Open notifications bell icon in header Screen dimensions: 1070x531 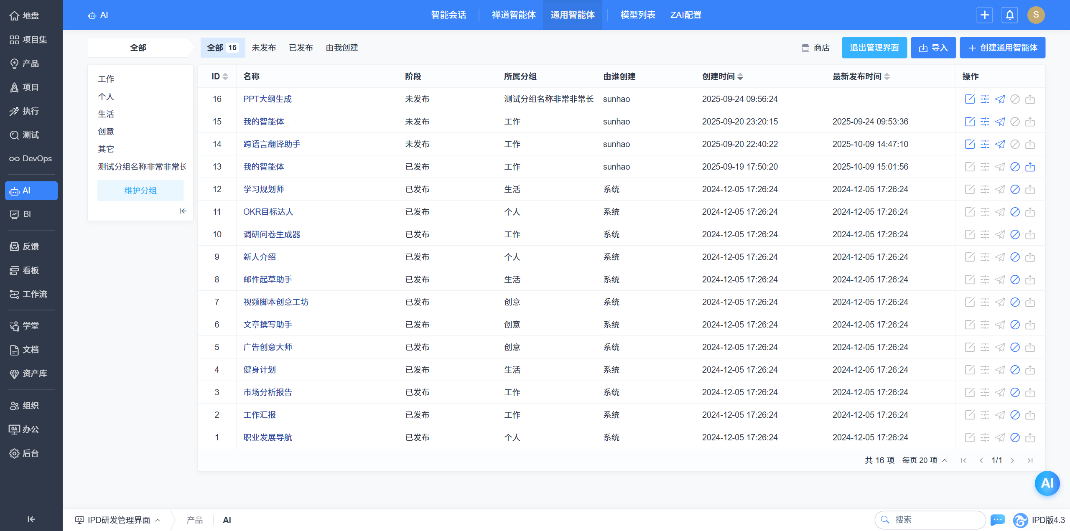pyautogui.click(x=1009, y=15)
